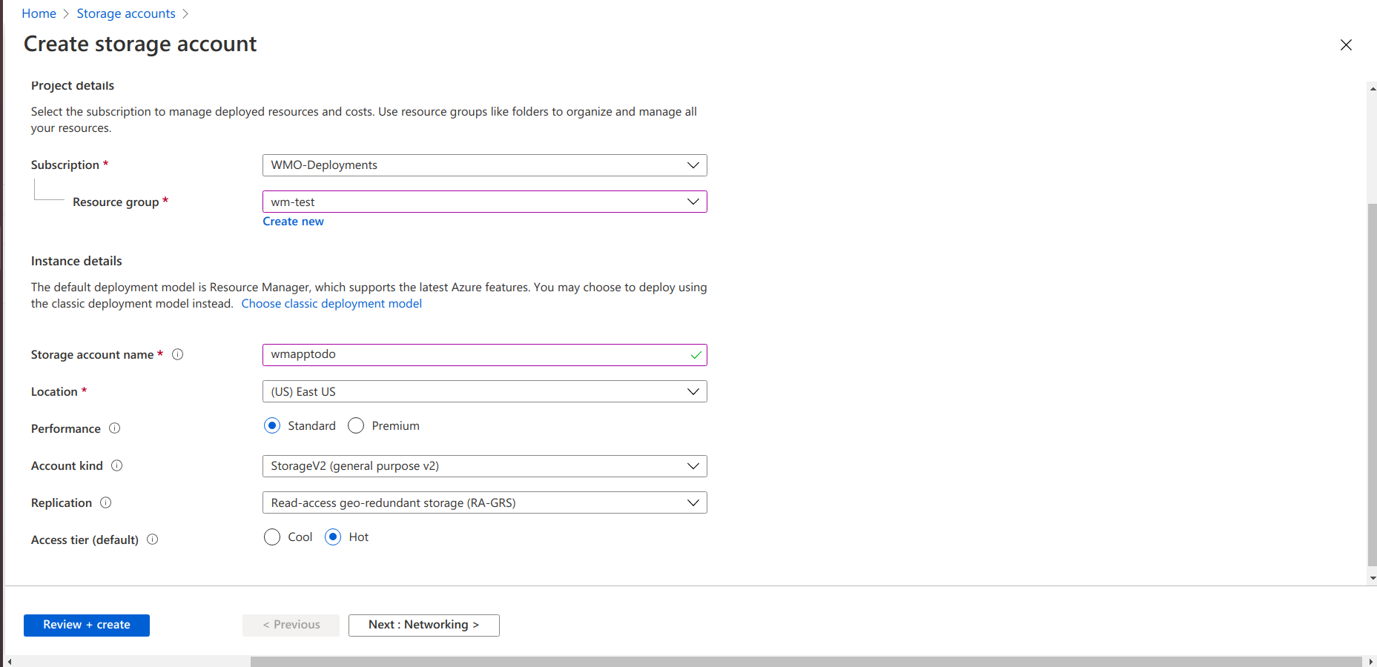Click Review + create button
Viewport: 1377px width, 667px height.
(x=87, y=625)
